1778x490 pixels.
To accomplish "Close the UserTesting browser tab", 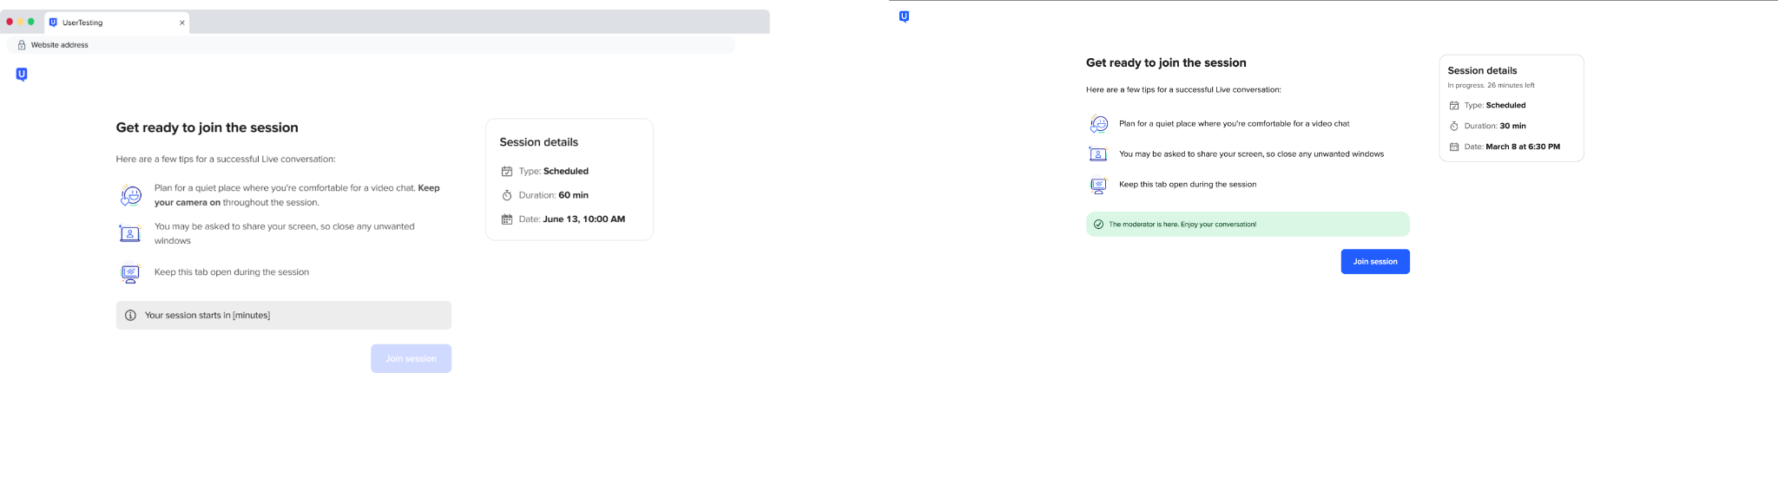I will (181, 23).
